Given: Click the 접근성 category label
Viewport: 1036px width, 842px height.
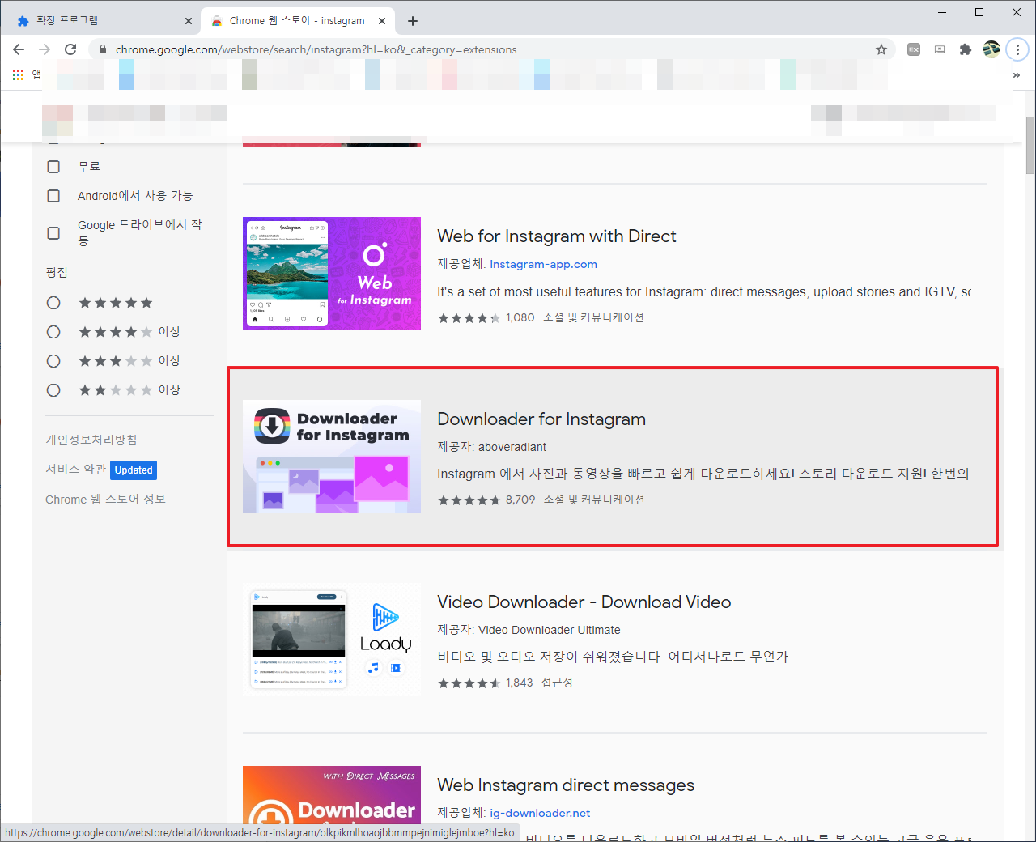Looking at the screenshot, I should [x=557, y=683].
